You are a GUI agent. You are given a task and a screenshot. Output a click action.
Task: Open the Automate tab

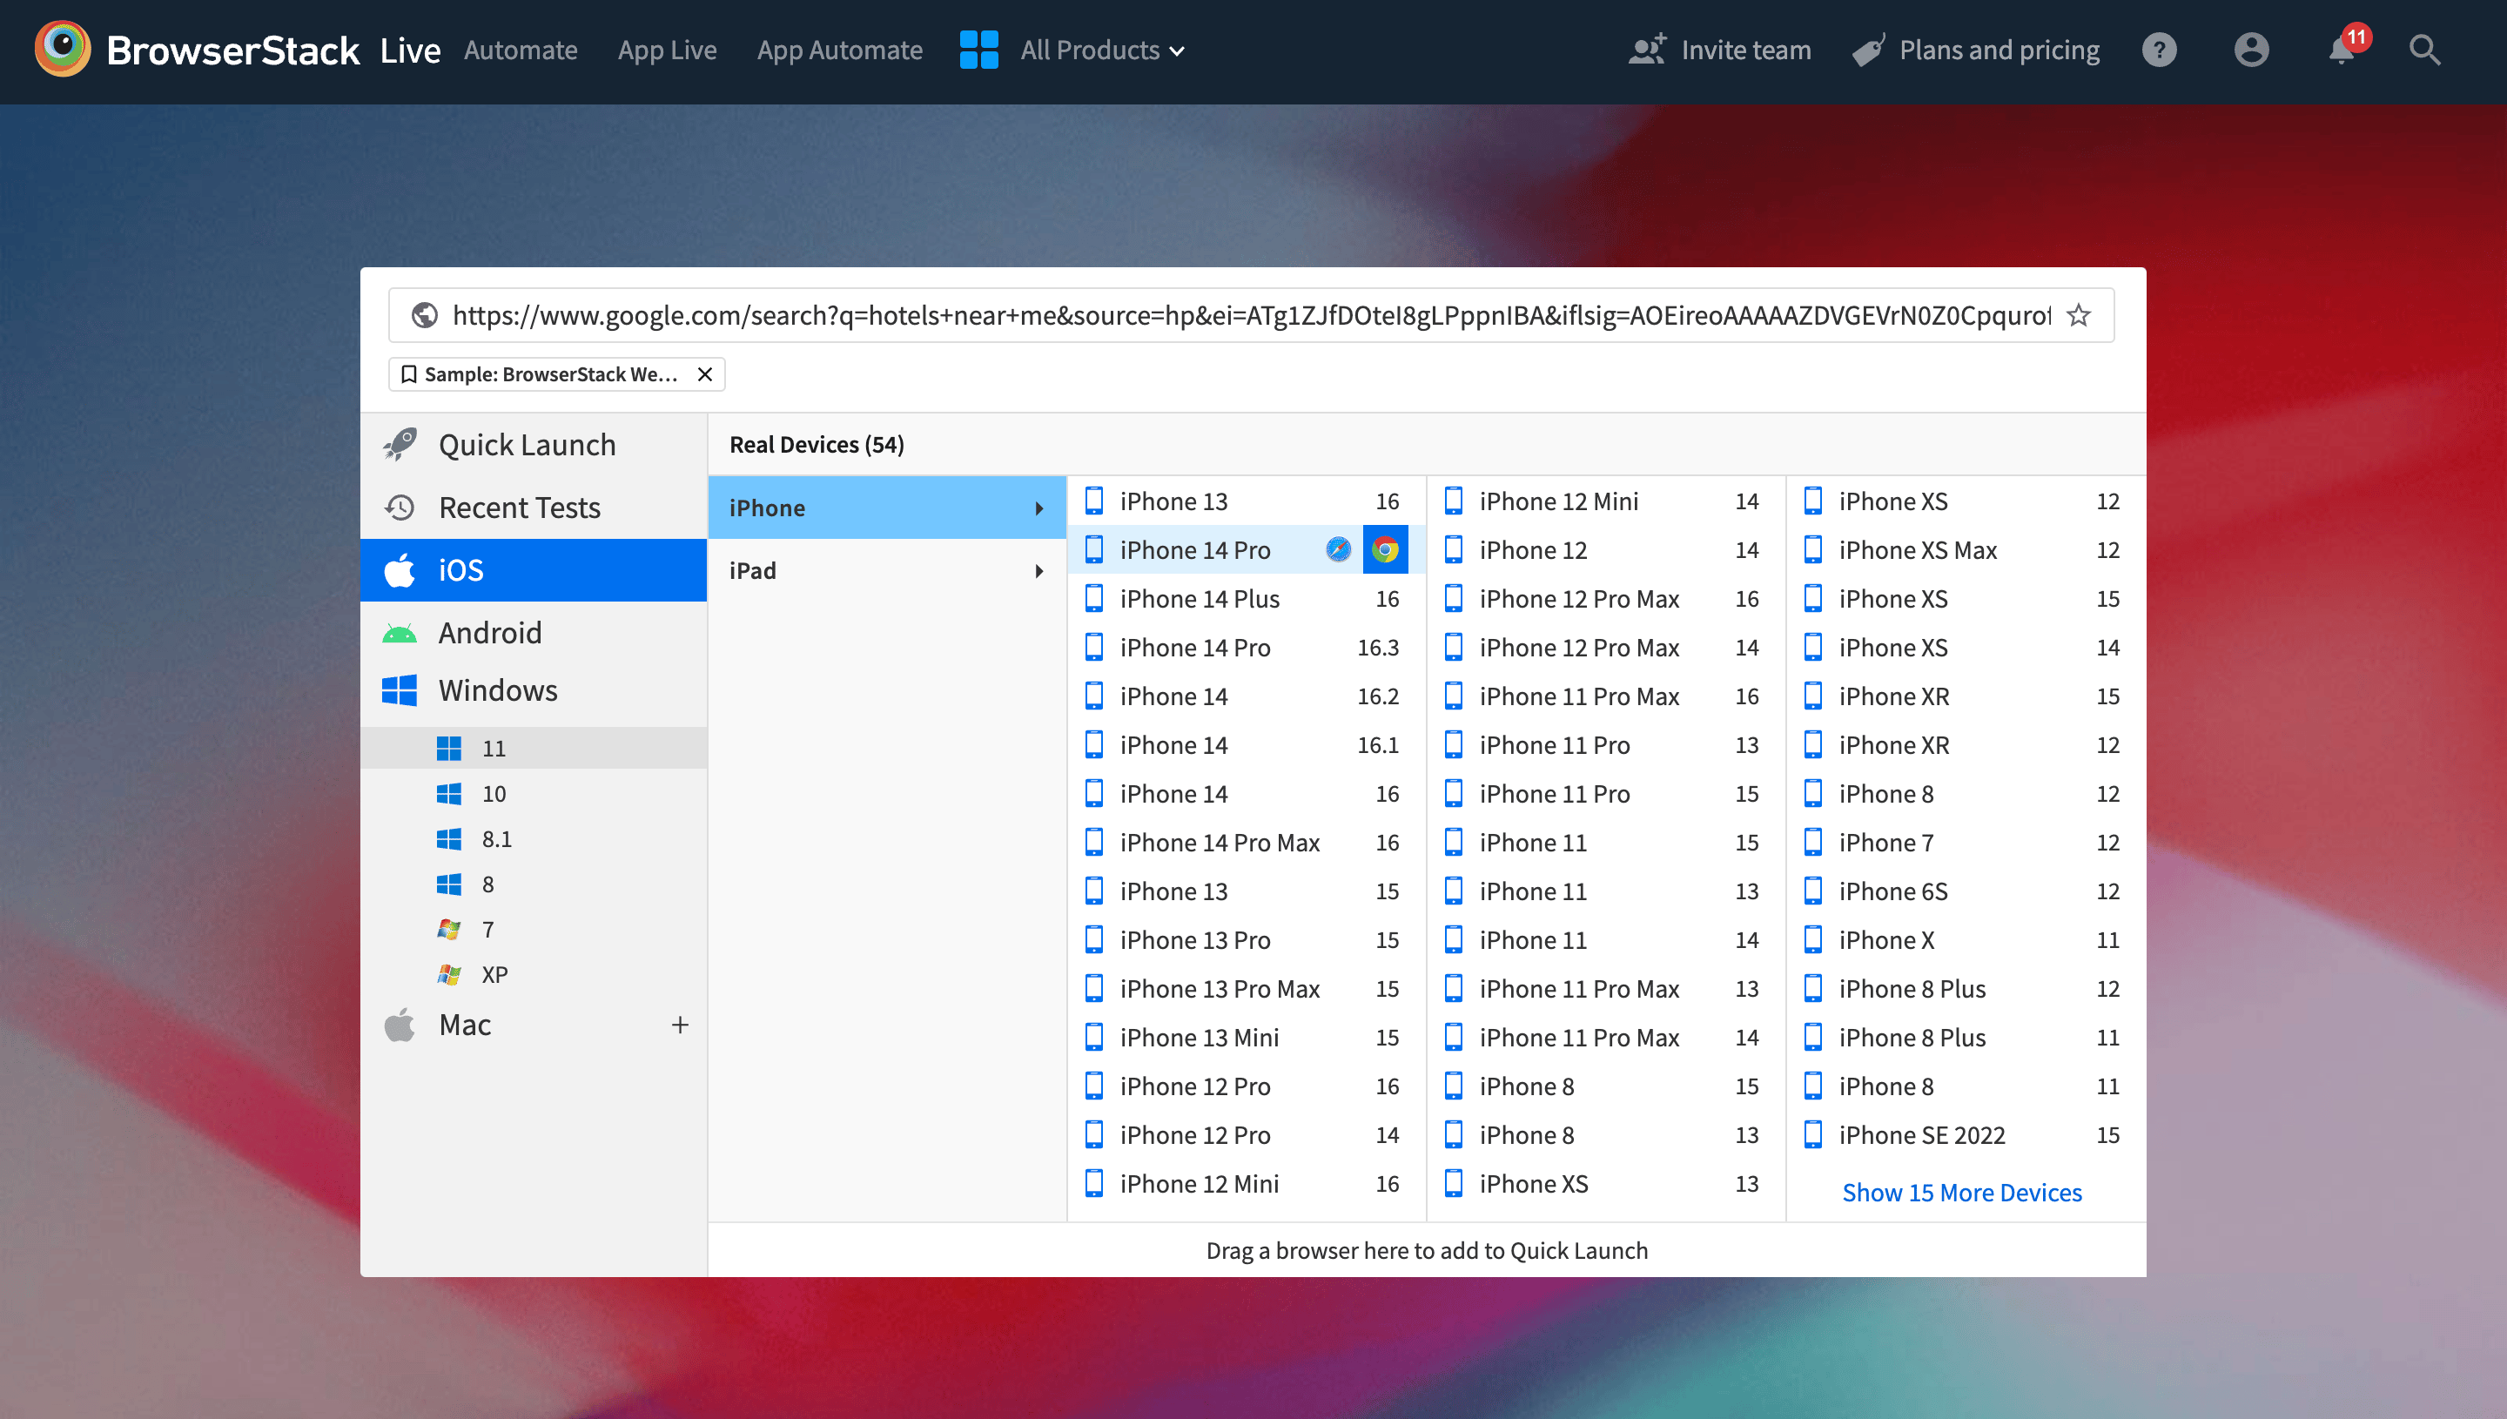[x=521, y=50]
